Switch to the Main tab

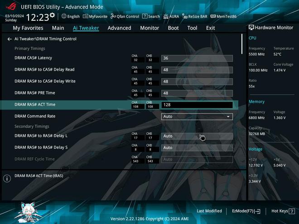[x=58, y=28]
